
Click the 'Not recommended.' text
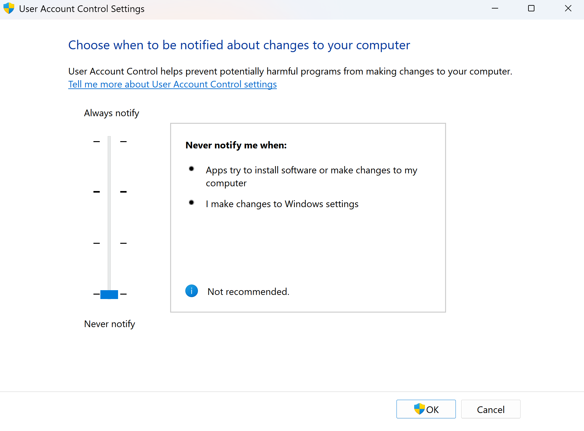(x=248, y=291)
